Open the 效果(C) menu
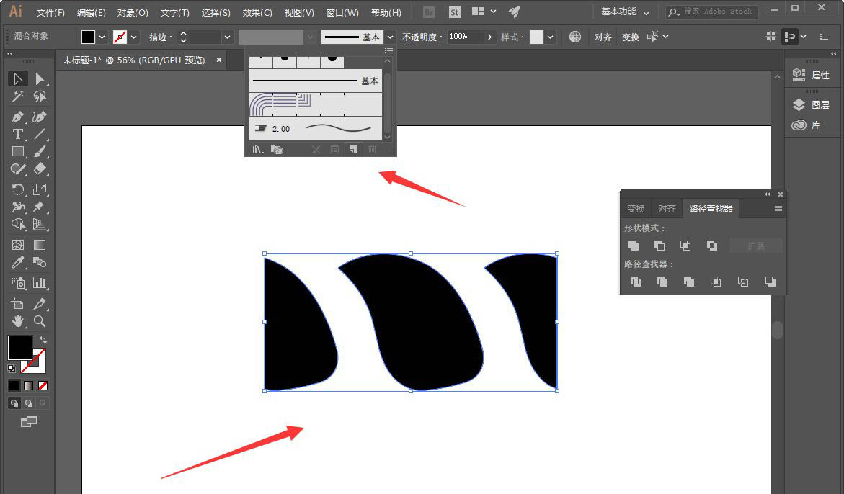 tap(257, 13)
